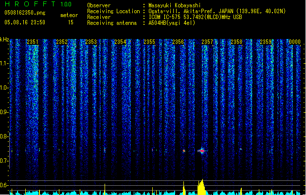
Task: Click the kHz axis unit label
Action: (4, 39)
